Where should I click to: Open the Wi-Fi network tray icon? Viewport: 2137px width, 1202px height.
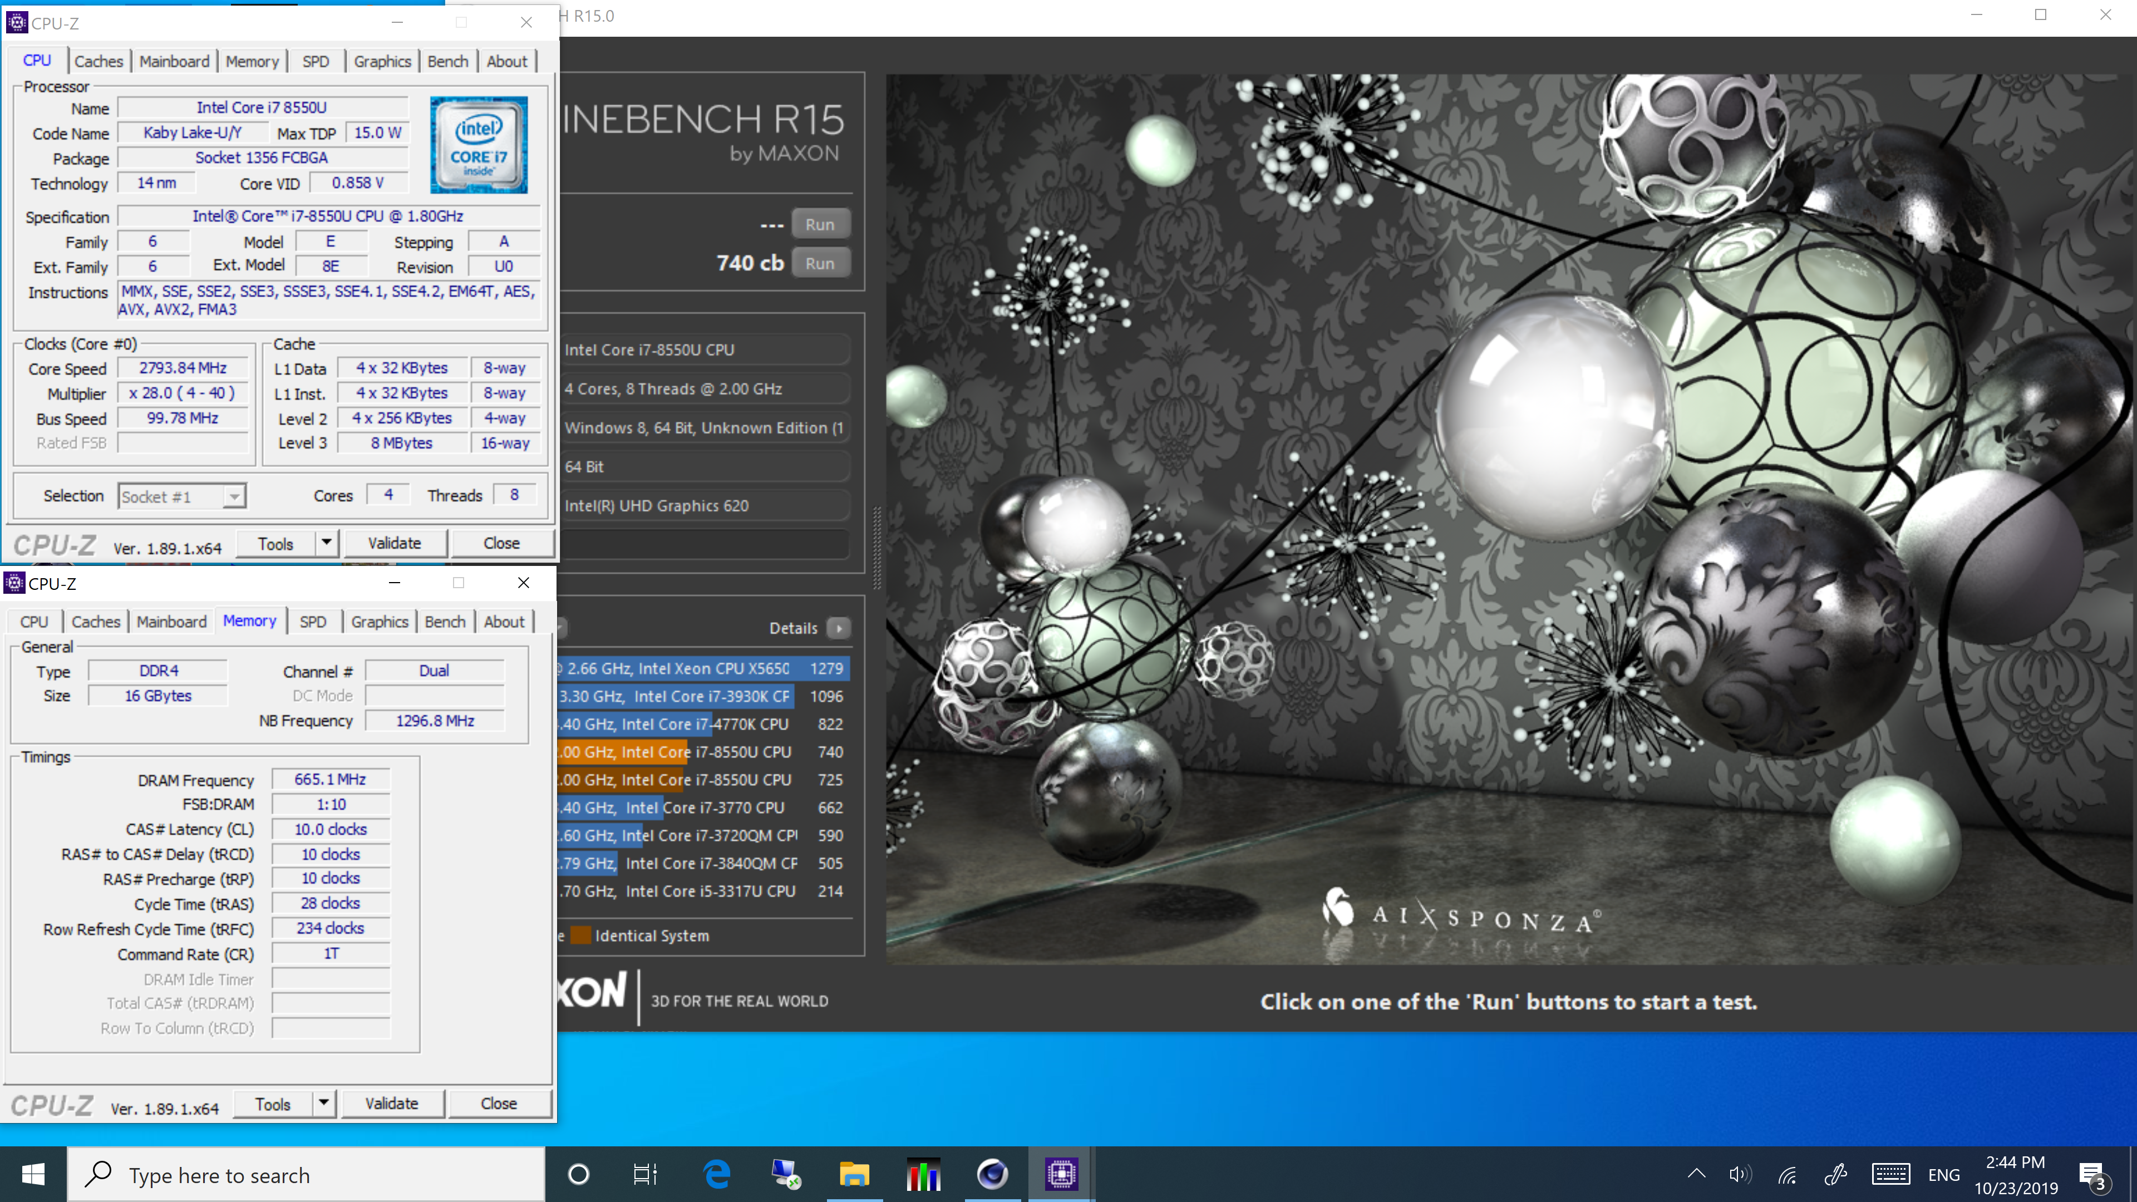(1787, 1175)
